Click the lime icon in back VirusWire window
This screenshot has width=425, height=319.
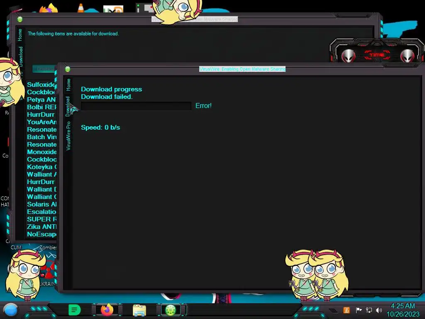20,19
